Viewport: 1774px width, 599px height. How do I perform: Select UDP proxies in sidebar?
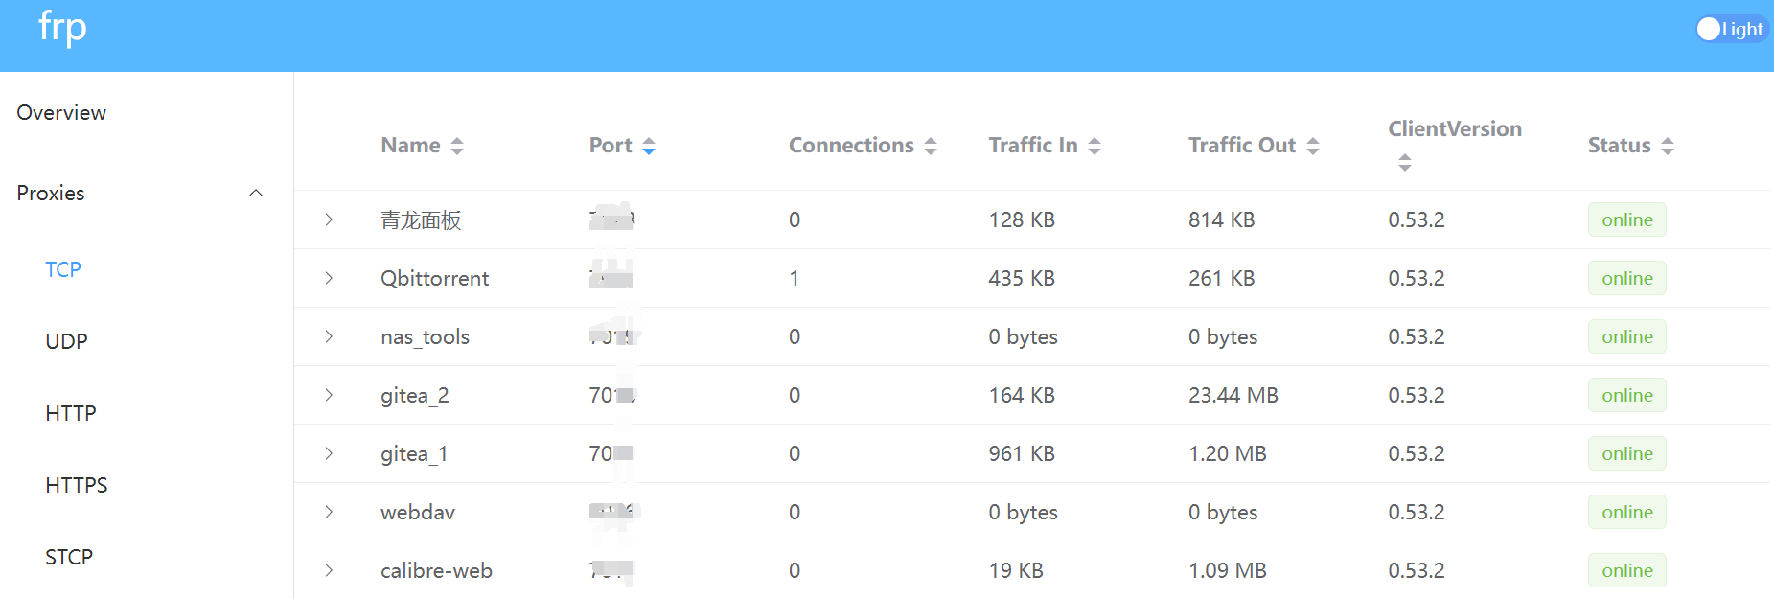(66, 341)
